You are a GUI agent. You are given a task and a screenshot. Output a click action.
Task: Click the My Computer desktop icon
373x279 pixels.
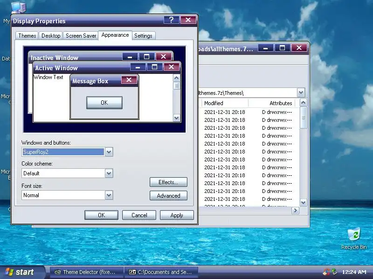18,7
